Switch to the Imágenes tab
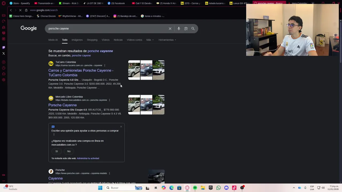Screen dimensions: 342x192 pos(77,40)
